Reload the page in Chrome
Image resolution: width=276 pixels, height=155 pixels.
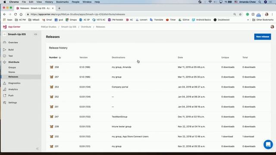[x=16, y=14]
